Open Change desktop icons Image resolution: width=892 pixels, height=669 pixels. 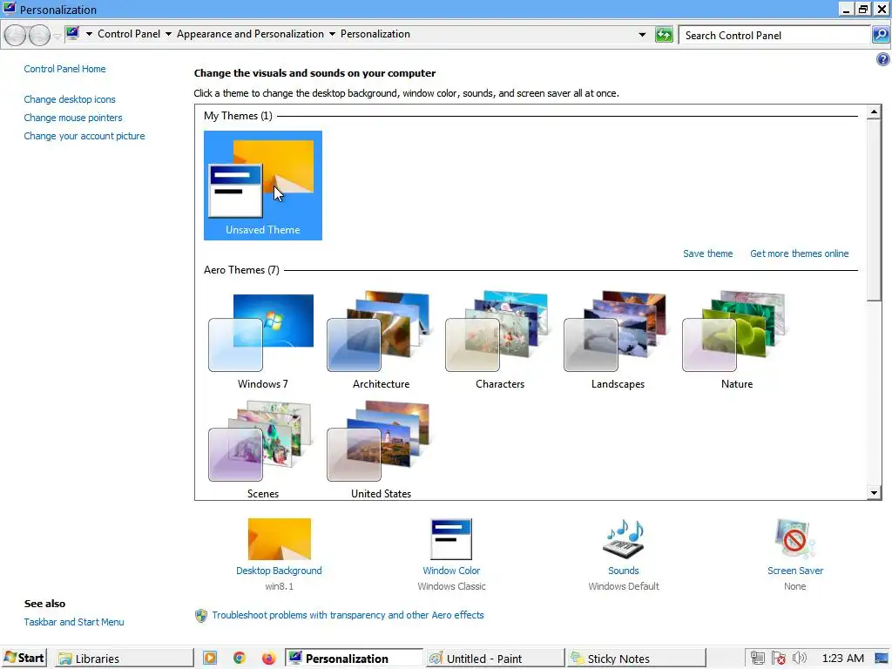(70, 99)
